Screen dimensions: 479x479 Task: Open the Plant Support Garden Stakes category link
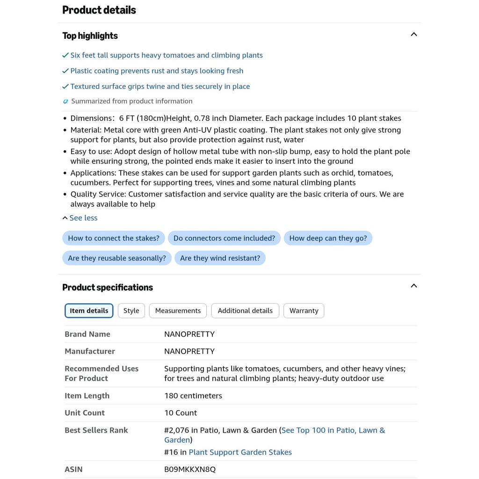pos(240,452)
